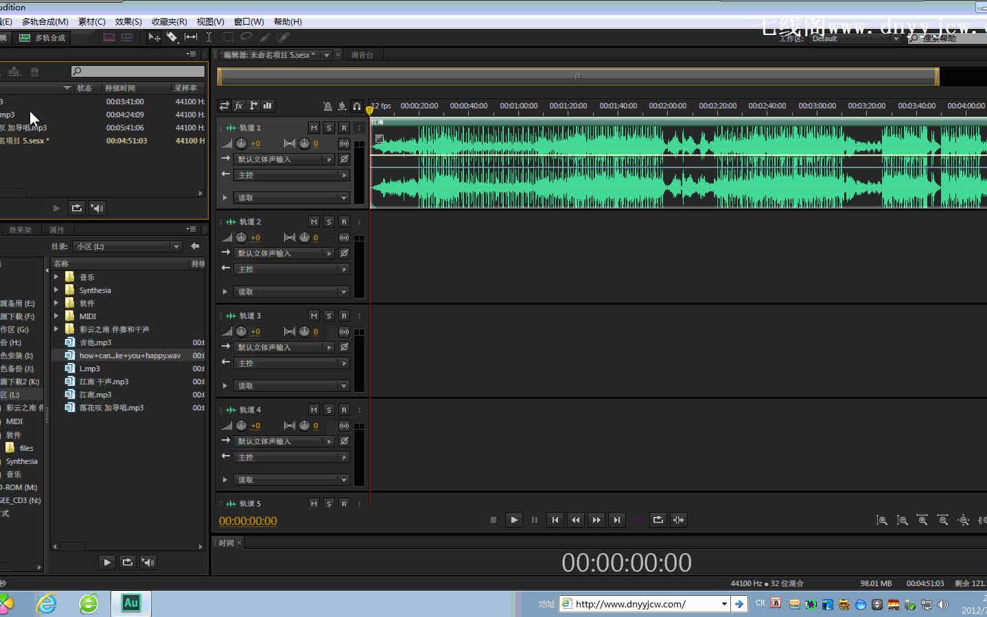The image size is (987, 617).
Task: Open Adobe Audition taskbar icon
Action: [130, 603]
